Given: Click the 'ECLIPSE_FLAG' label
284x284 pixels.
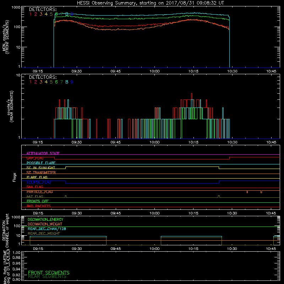Looking at the screenshot, I should [x=39, y=182].
